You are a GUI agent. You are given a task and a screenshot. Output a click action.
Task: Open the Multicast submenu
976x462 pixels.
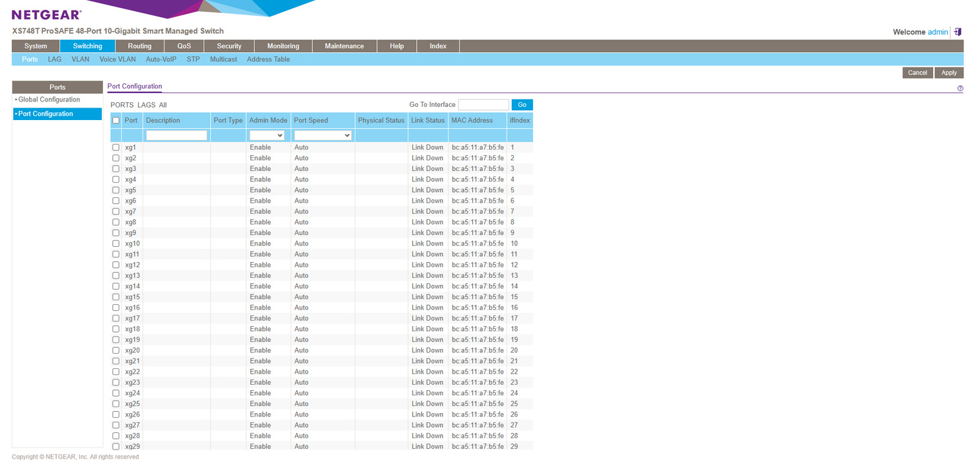223,59
